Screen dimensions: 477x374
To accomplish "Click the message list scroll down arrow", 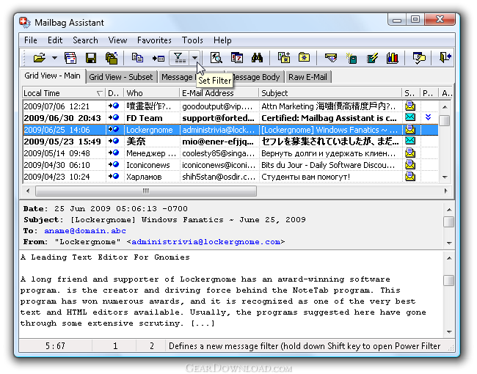I will coord(445,177).
